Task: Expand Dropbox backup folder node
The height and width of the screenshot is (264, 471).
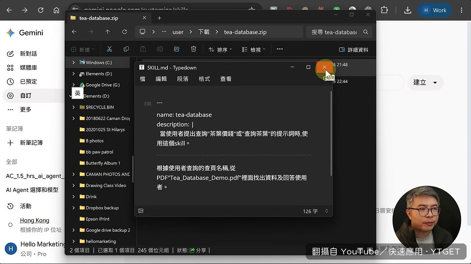Action: [x=74, y=208]
